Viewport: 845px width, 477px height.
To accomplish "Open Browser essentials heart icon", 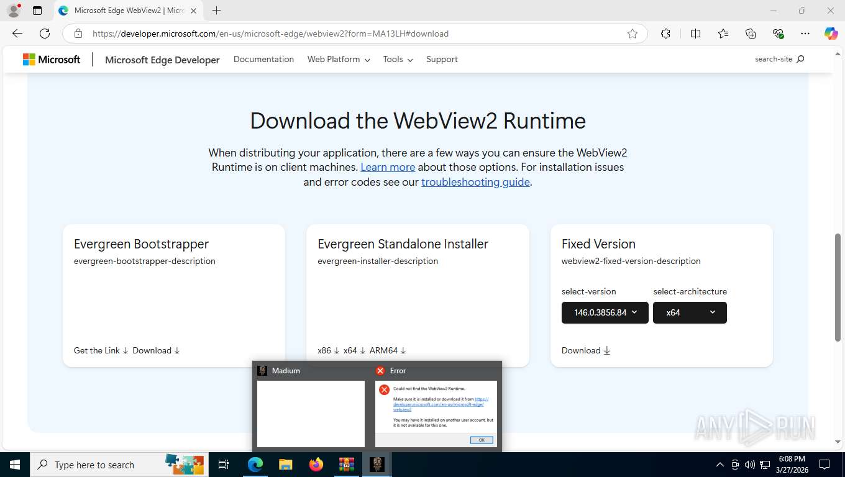I will point(778,34).
